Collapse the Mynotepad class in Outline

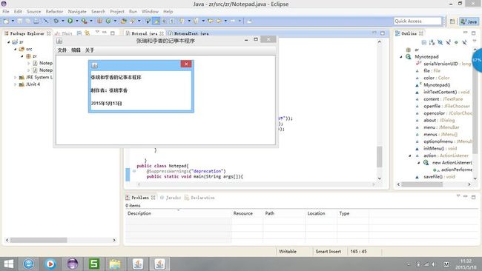[x=401, y=57]
